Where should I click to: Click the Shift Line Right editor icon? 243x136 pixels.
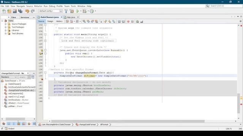pyautogui.click(x=123, y=22)
